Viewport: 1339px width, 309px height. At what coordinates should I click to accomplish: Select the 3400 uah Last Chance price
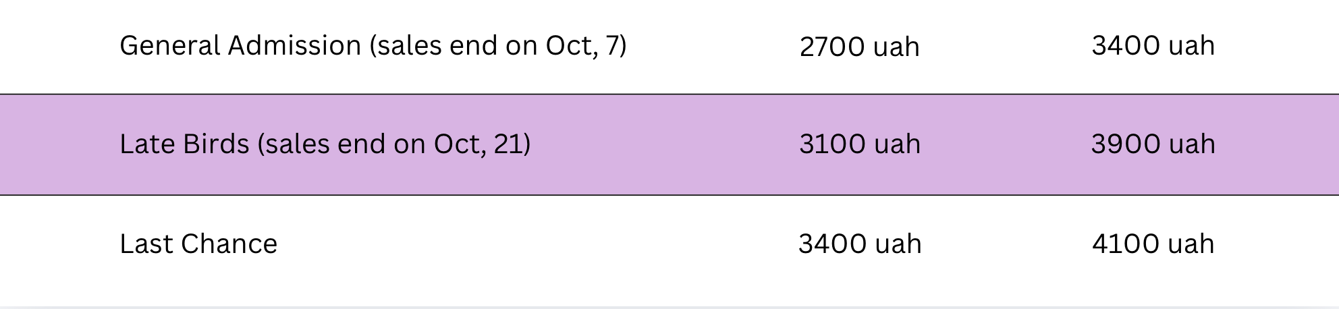click(859, 244)
